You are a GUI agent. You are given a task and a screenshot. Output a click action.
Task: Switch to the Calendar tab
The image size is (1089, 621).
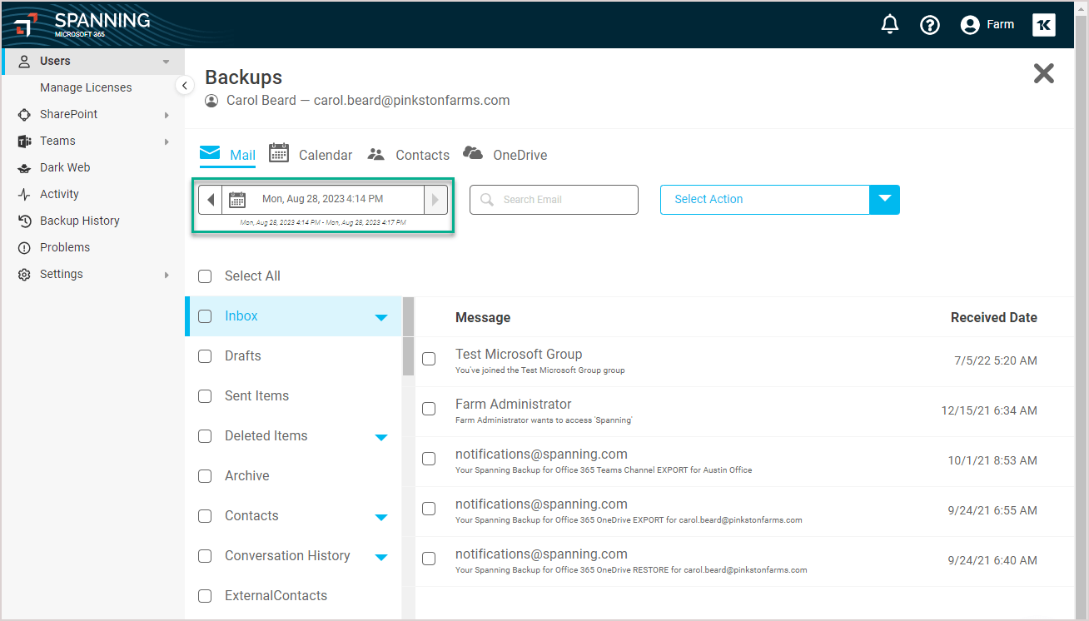click(325, 154)
